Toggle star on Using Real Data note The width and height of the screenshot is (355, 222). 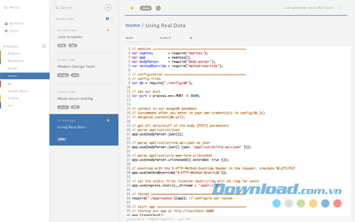[x=108, y=120]
